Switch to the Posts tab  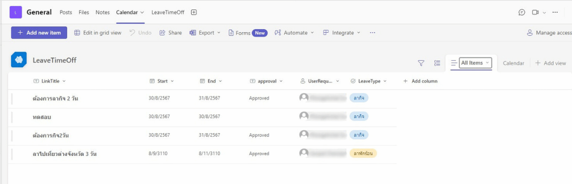click(x=66, y=13)
